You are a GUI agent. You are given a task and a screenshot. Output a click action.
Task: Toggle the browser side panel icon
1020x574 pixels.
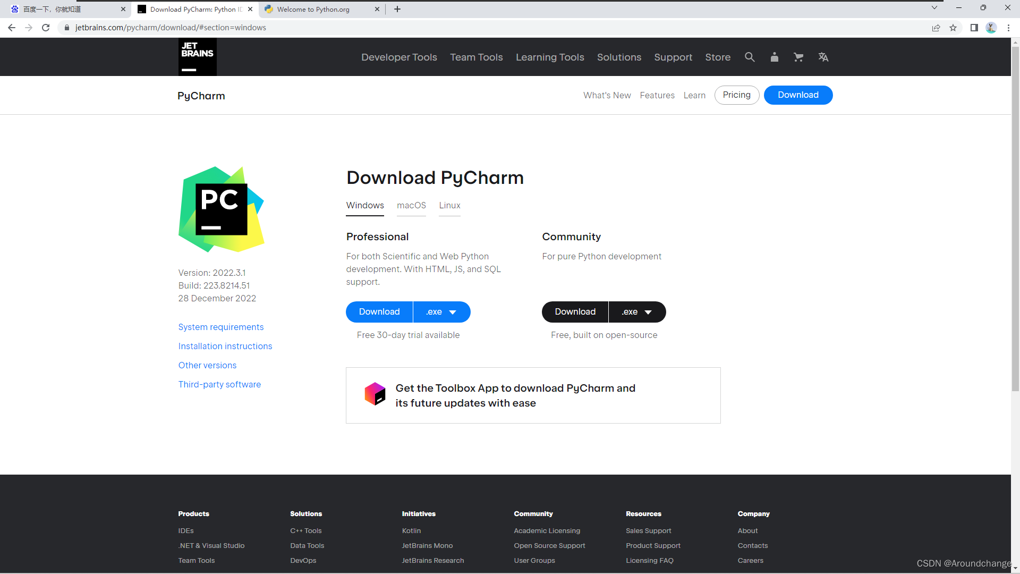[974, 28]
